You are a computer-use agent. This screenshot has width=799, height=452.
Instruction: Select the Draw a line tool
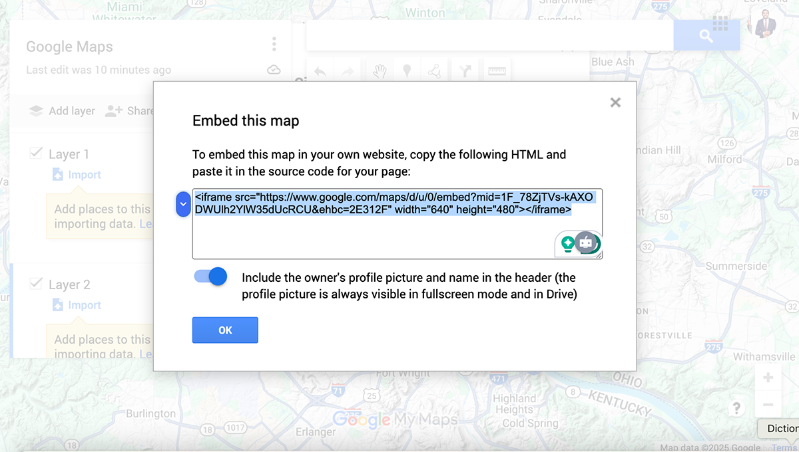(x=435, y=71)
